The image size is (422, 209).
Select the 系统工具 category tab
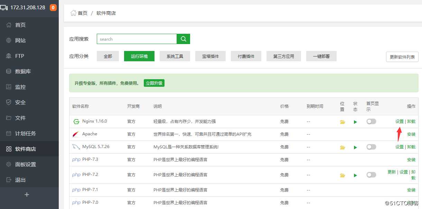pos(175,56)
